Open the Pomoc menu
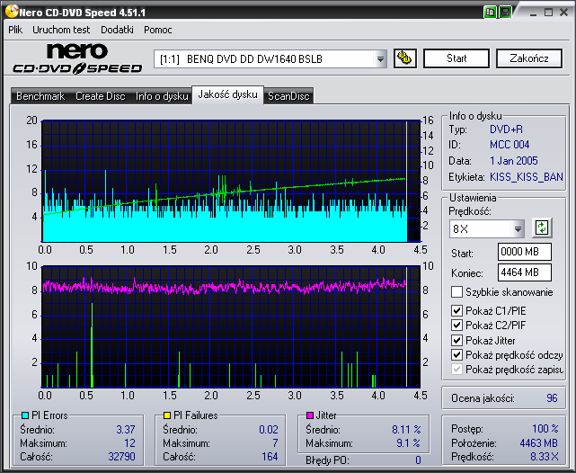576x473 pixels. point(157,30)
